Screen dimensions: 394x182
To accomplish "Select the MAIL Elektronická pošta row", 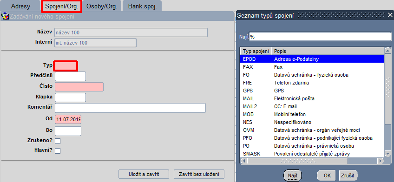I will point(313,98).
